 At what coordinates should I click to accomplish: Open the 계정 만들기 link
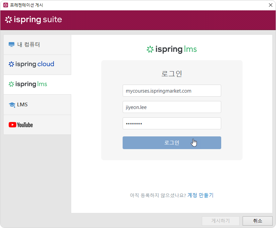200,195
